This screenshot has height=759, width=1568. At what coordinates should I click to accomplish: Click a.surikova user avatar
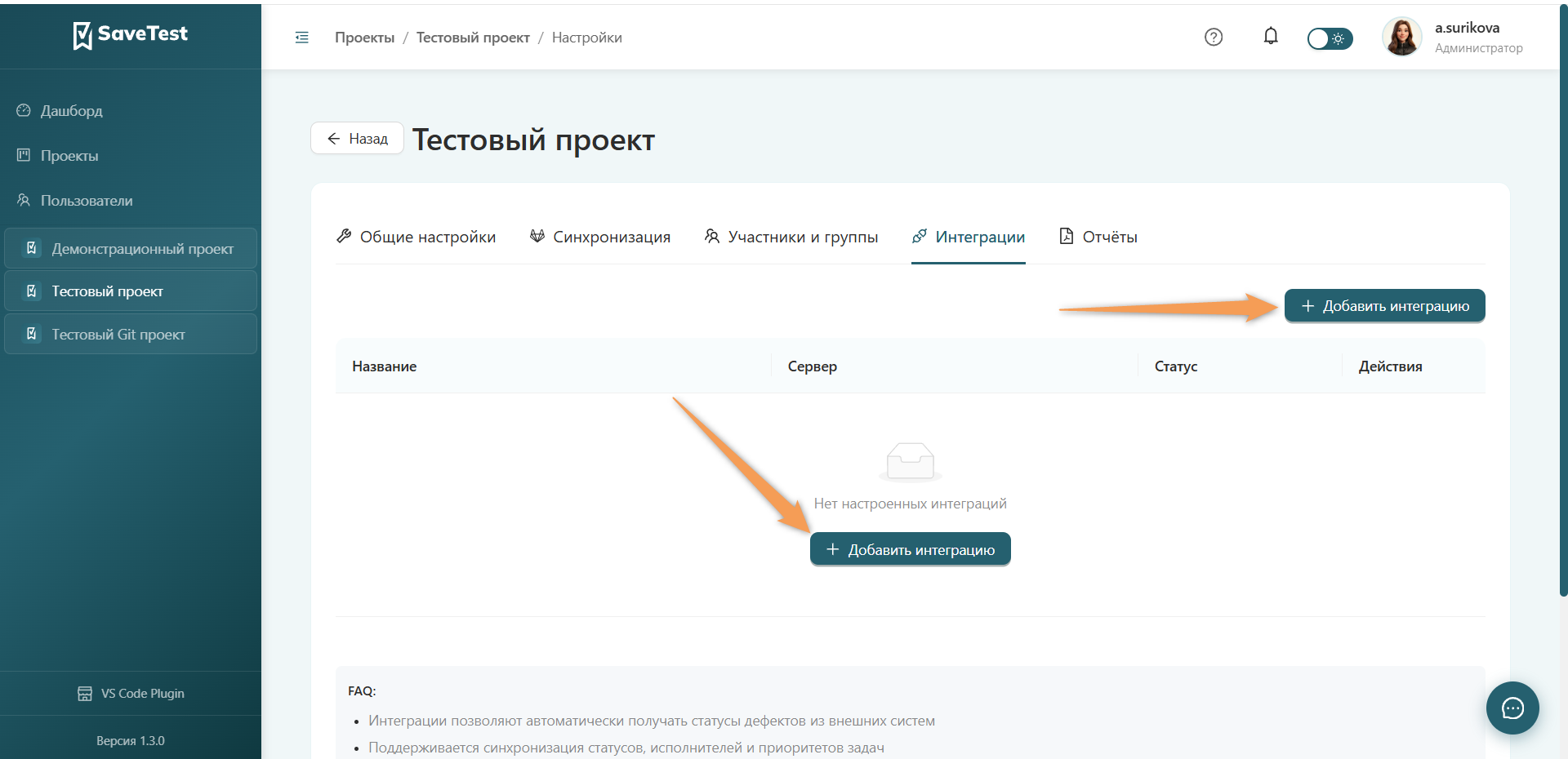click(1401, 37)
